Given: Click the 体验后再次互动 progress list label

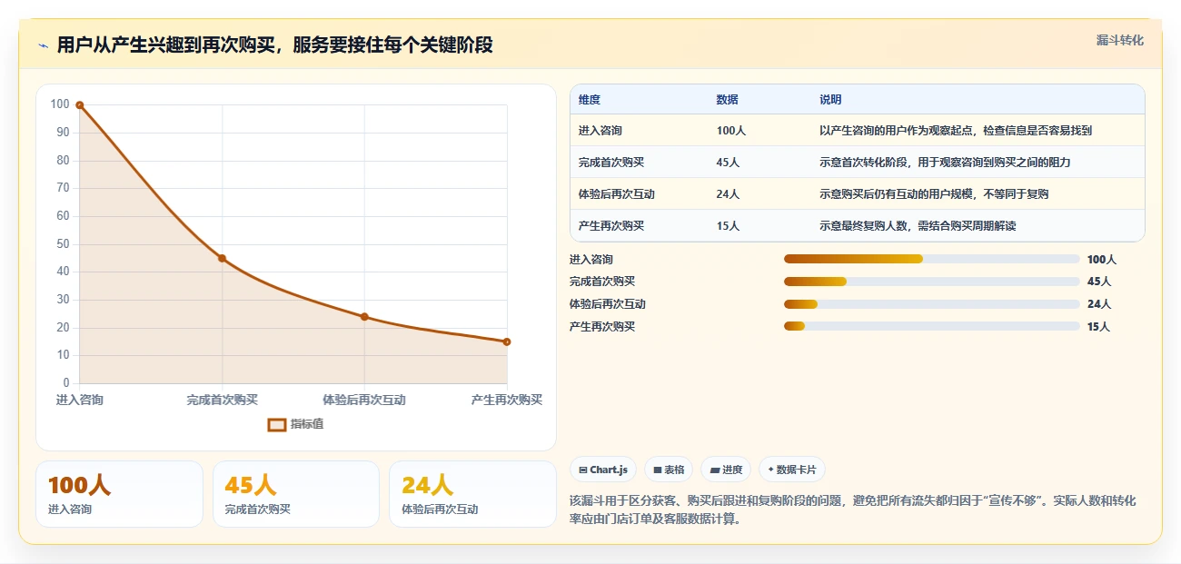Looking at the screenshot, I should click(x=608, y=304).
